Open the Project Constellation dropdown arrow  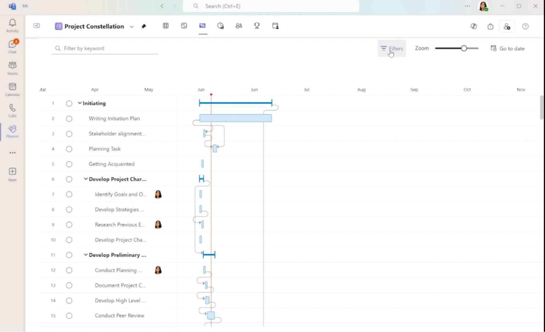(x=131, y=26)
